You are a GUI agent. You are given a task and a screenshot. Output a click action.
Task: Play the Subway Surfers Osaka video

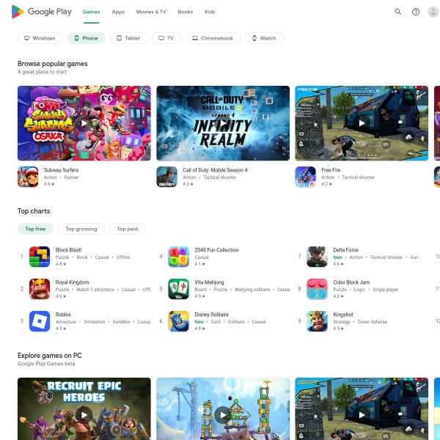pyautogui.click(x=84, y=123)
